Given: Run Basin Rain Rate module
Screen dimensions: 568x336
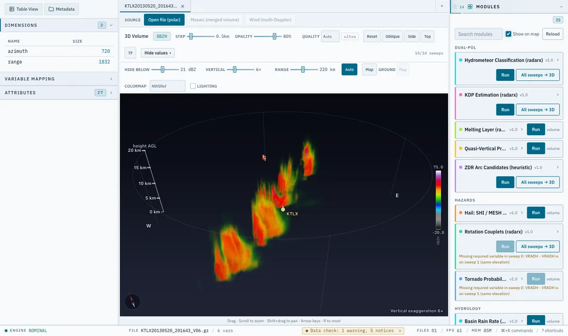Looking at the screenshot, I should [536, 321].
